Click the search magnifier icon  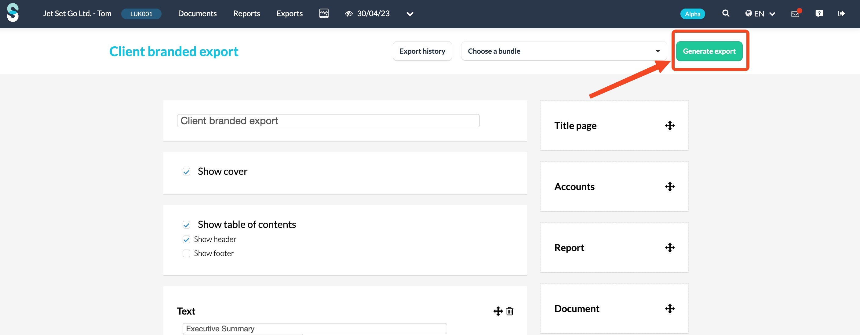(x=725, y=13)
